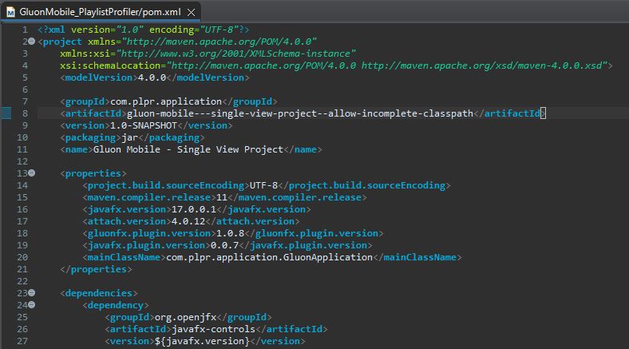Screen dimensions: 629x349
Task: Click the change marker beside line 8
Action: 6,113
